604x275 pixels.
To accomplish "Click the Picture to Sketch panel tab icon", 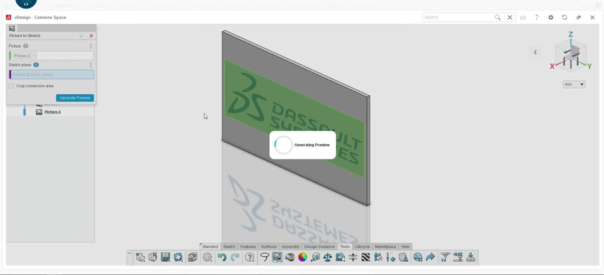I will point(12,28).
